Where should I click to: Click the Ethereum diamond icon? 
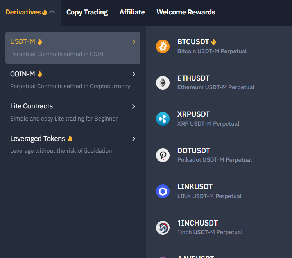163,83
